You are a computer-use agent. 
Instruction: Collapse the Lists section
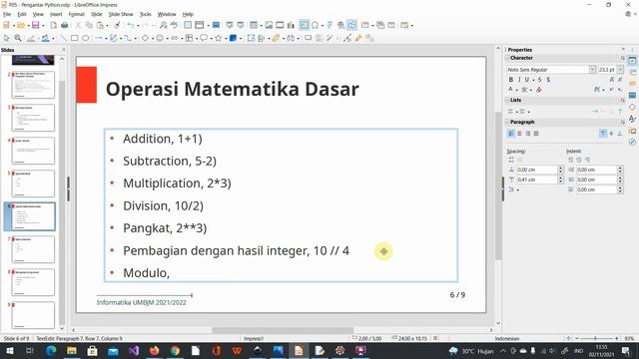(x=508, y=100)
